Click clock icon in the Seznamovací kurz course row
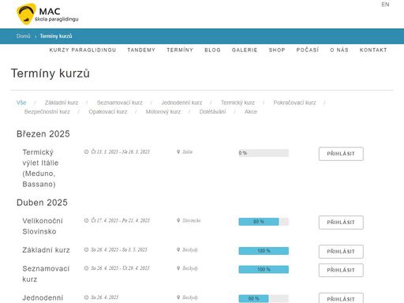 pos(86,268)
